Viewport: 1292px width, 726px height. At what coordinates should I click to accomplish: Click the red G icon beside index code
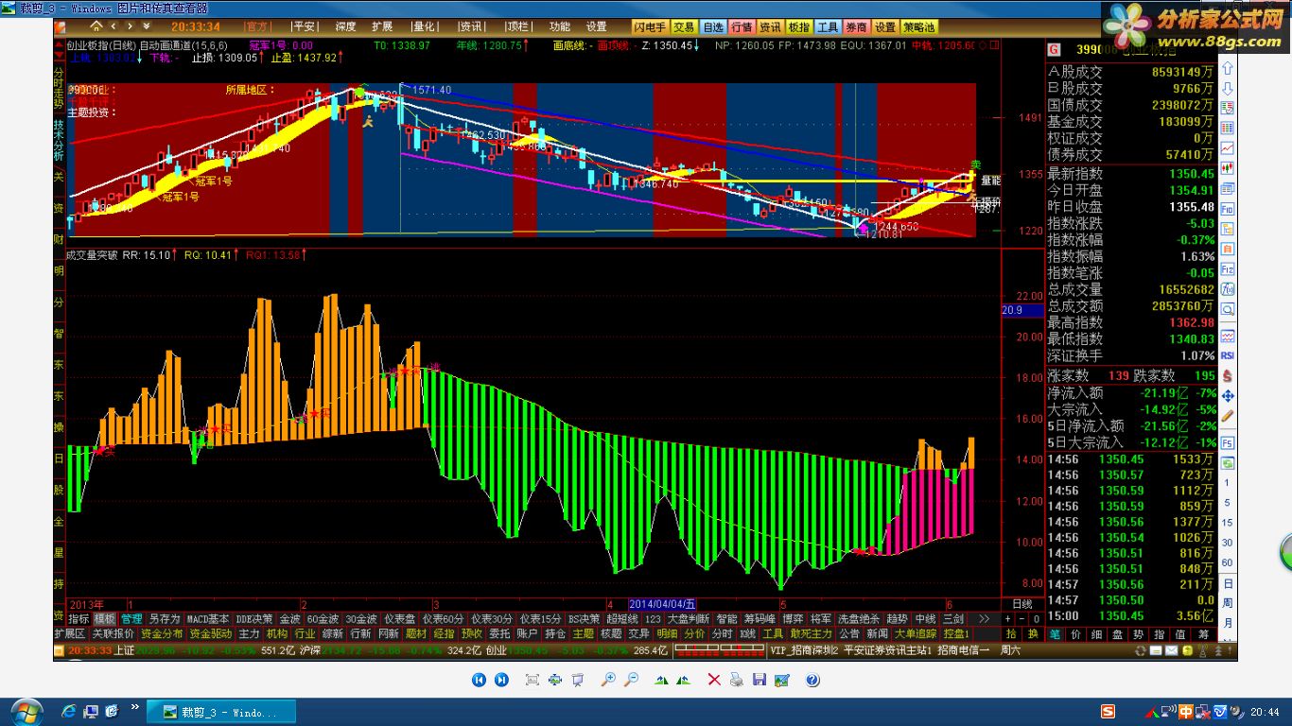click(x=1055, y=49)
